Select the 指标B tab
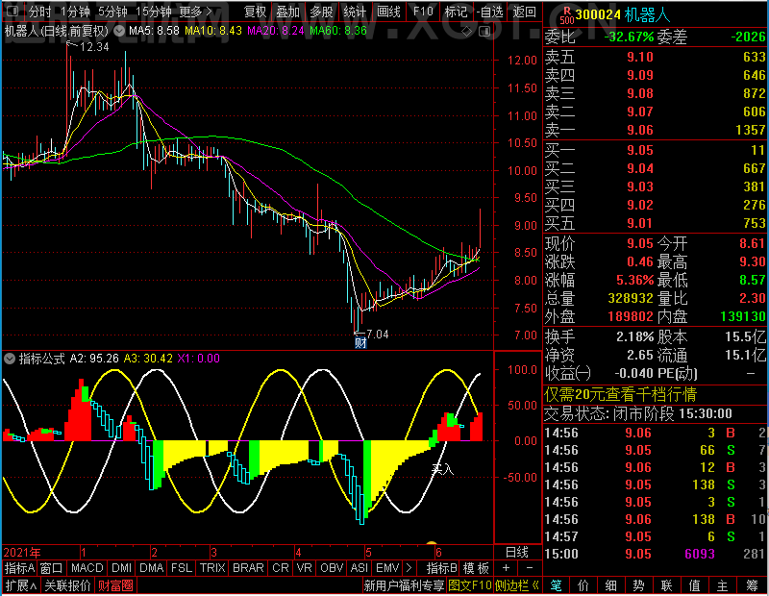 pos(442,568)
